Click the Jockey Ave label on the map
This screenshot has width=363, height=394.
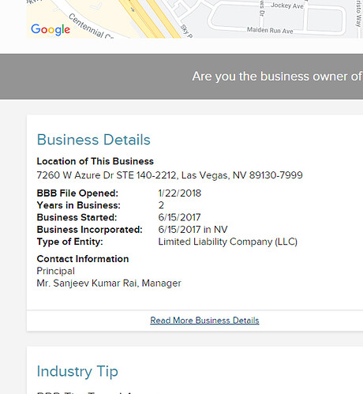pyautogui.click(x=287, y=6)
